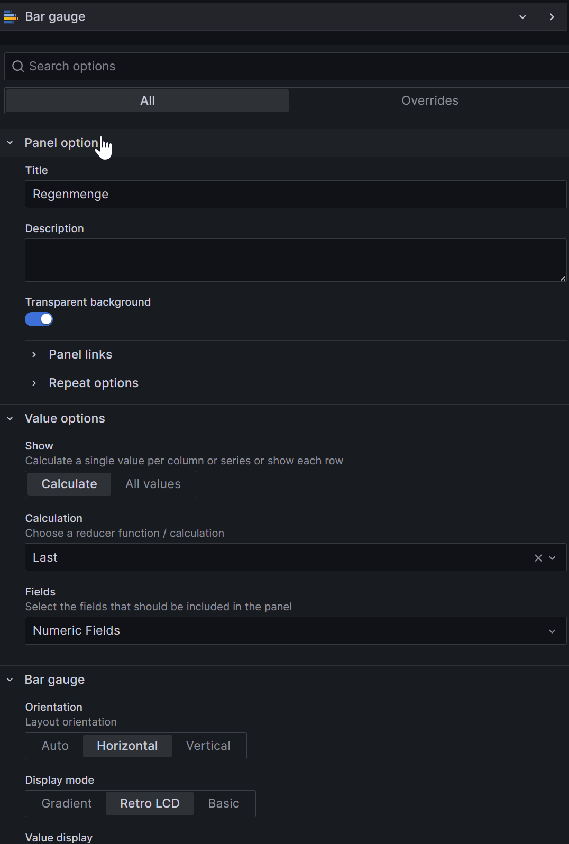The height and width of the screenshot is (844, 569).
Task: Open the Calculation dropdown arrow
Action: [x=553, y=558]
